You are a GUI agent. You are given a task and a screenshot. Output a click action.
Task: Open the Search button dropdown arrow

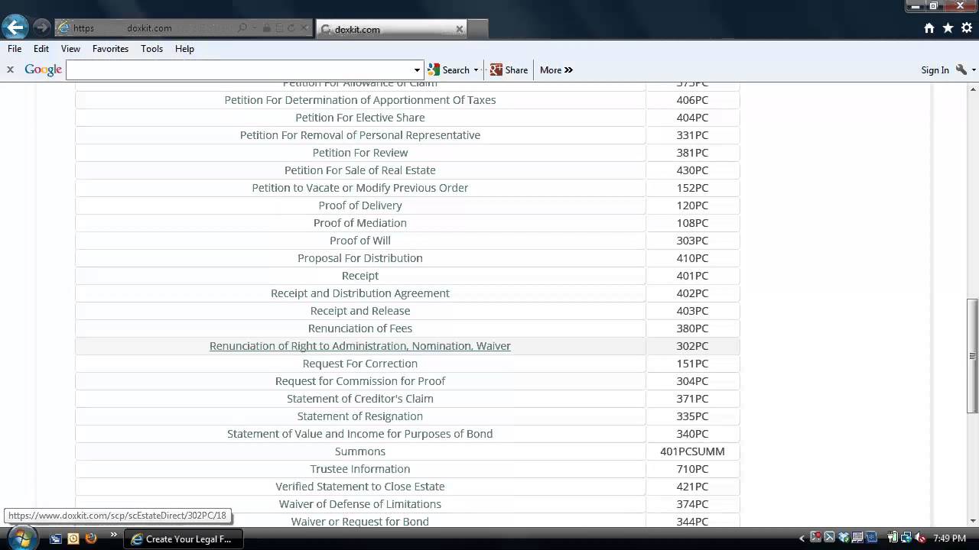coord(476,70)
